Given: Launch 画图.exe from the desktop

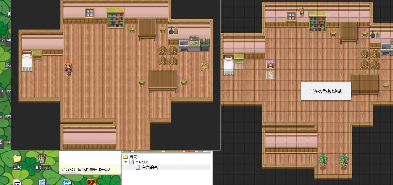Looking at the screenshot, I should 42,161.
